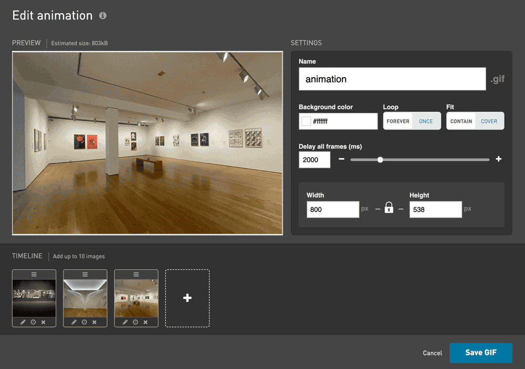Click the delay all frames slider handle

(x=380, y=160)
